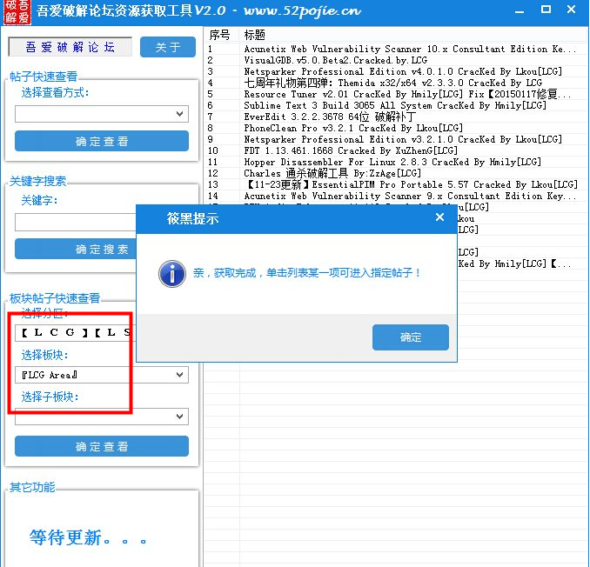Maximize the main window

[x=546, y=10]
